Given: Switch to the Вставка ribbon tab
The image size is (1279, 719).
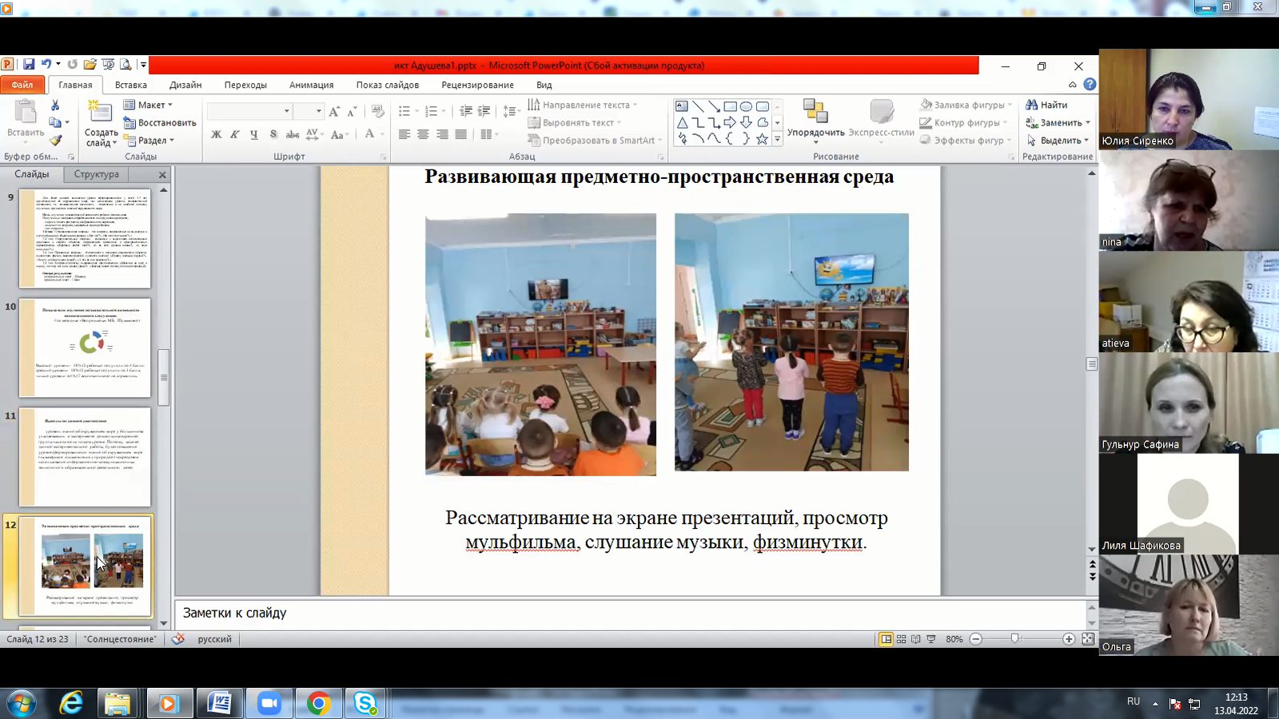Looking at the screenshot, I should click(x=130, y=85).
